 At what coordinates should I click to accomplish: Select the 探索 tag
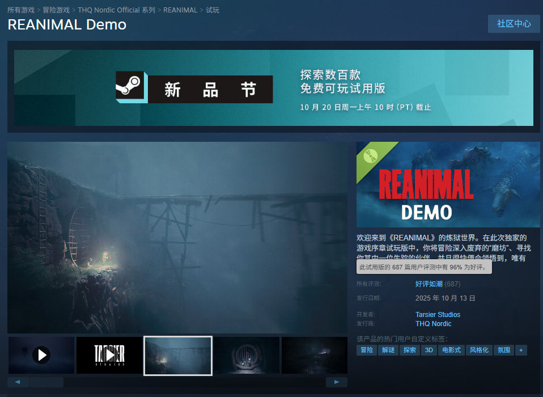410,350
